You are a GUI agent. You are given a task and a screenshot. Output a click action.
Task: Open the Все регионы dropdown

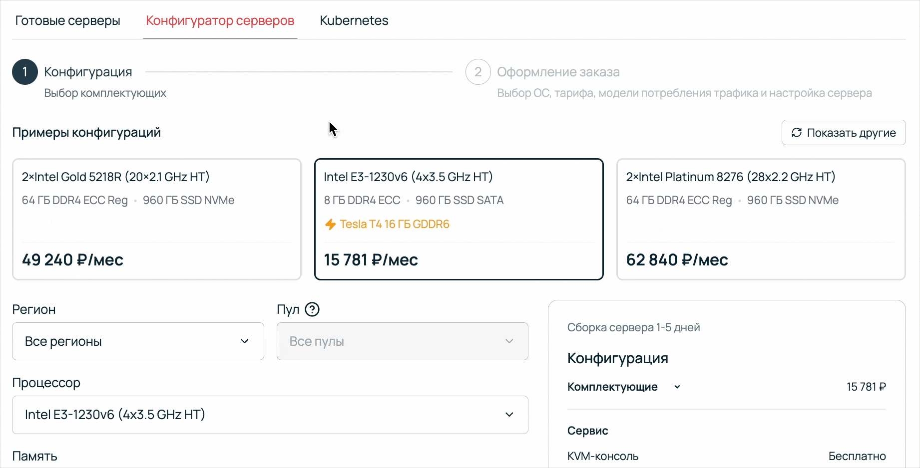(x=138, y=341)
